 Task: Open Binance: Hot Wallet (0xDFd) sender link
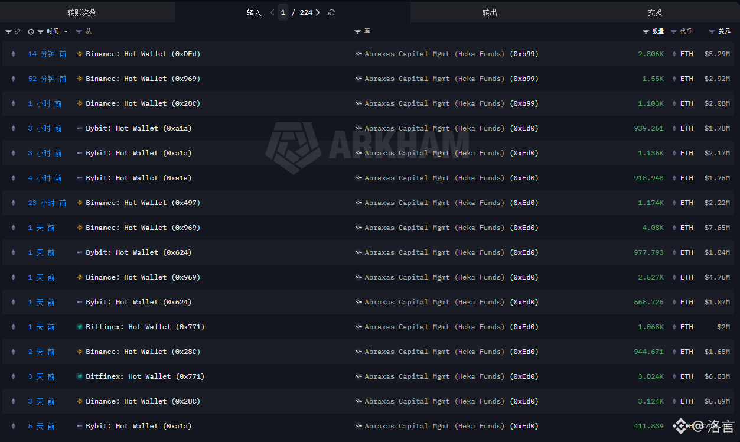click(143, 54)
